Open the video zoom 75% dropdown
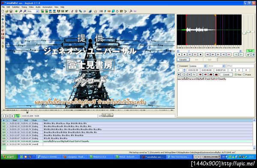257x168 pixels. click(x=37, y=12)
